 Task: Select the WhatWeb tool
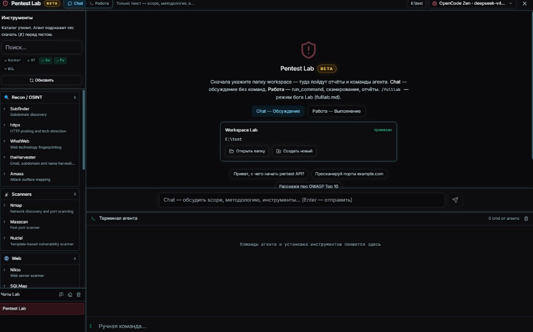pos(40,144)
